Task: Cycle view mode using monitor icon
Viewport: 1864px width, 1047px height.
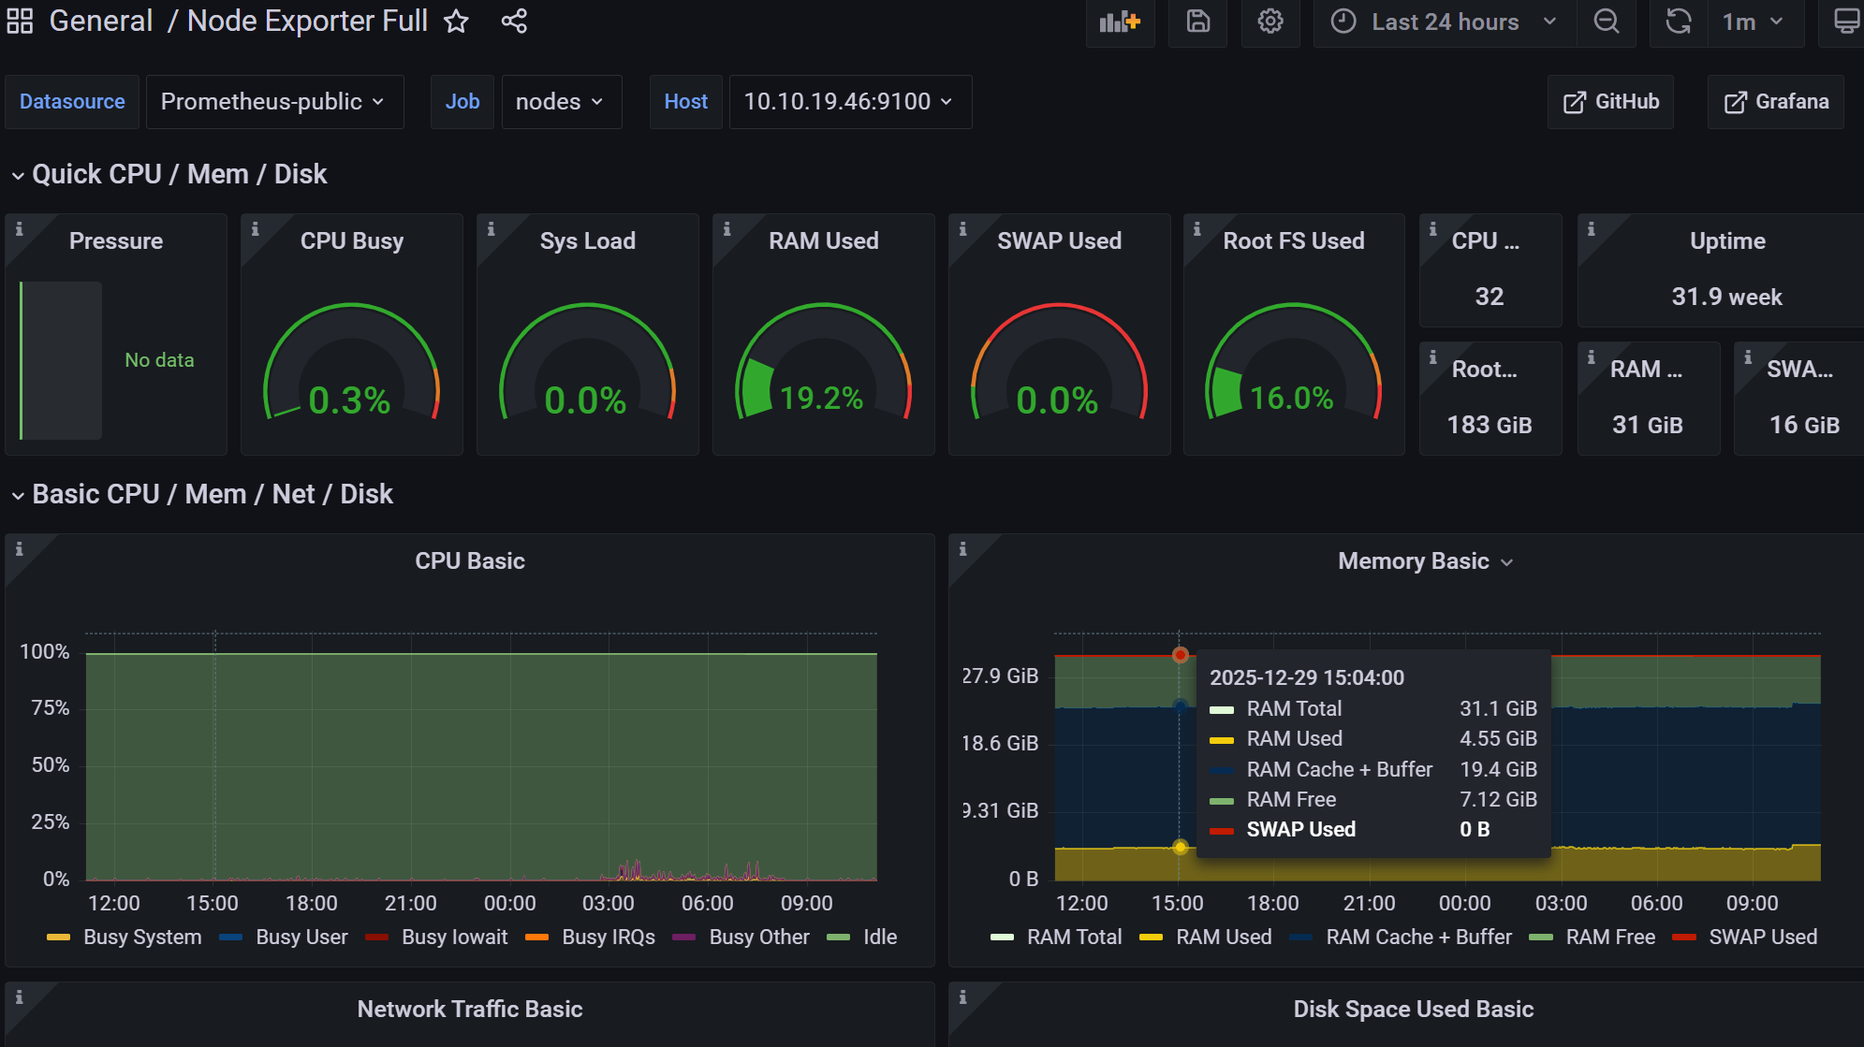Action: point(1845,22)
